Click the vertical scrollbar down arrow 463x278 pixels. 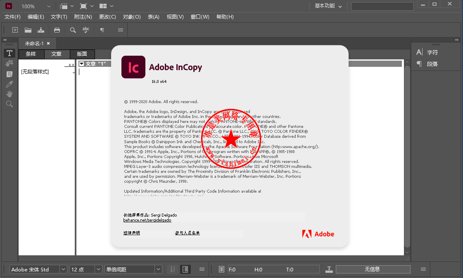click(407, 252)
